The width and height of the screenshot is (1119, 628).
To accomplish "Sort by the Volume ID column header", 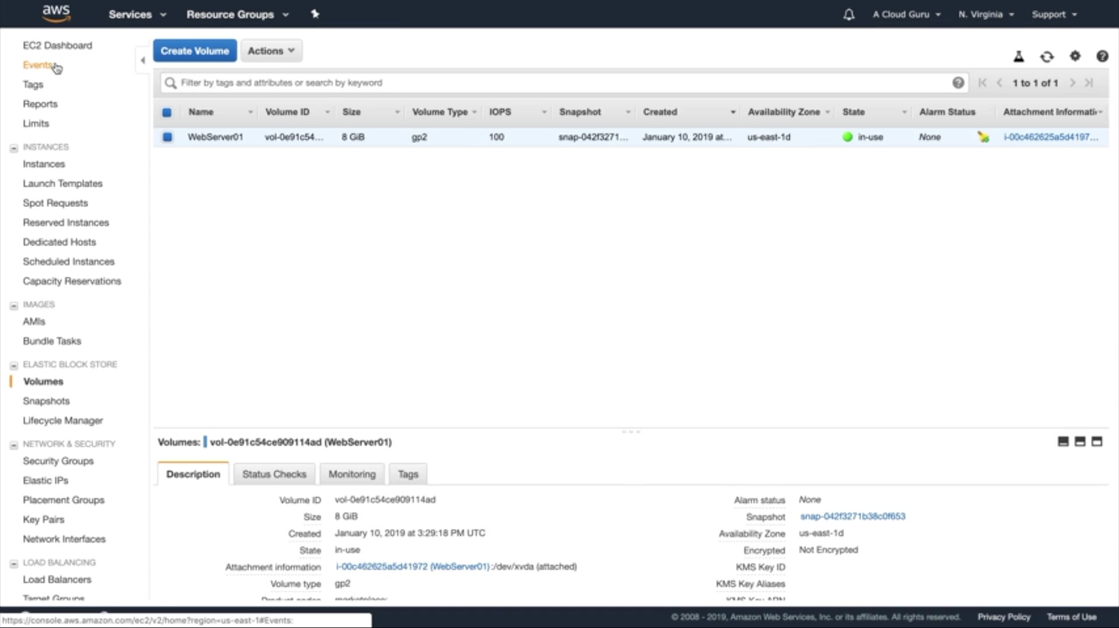I will [287, 112].
